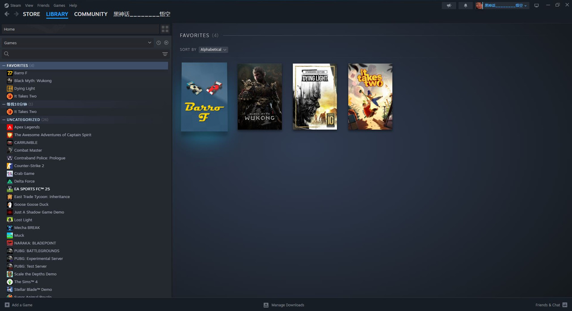This screenshot has height=311, width=572.
Task: Open the profile name tab in navigation
Action: point(142,14)
